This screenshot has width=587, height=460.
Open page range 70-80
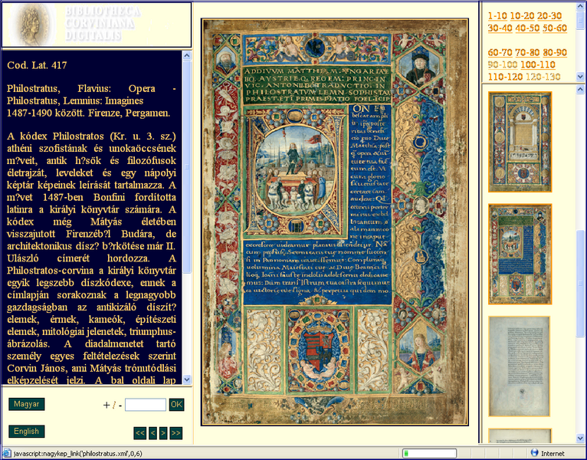[x=527, y=53]
